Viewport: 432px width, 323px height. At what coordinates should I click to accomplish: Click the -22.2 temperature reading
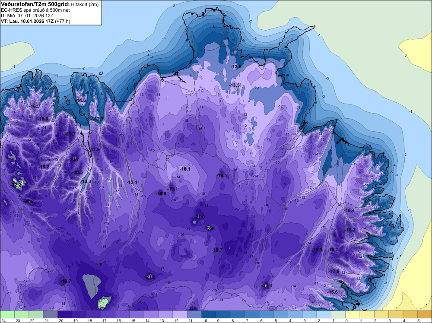pyautogui.click(x=16, y=185)
